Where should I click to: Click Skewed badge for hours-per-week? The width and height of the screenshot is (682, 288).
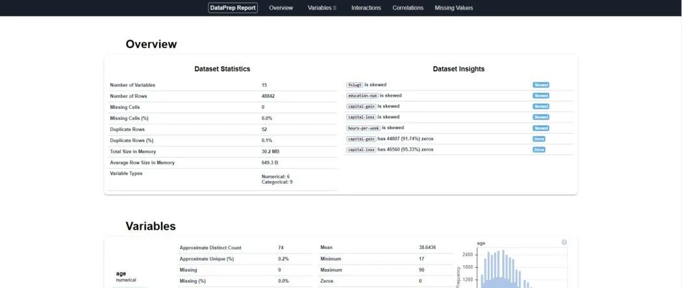pos(540,128)
